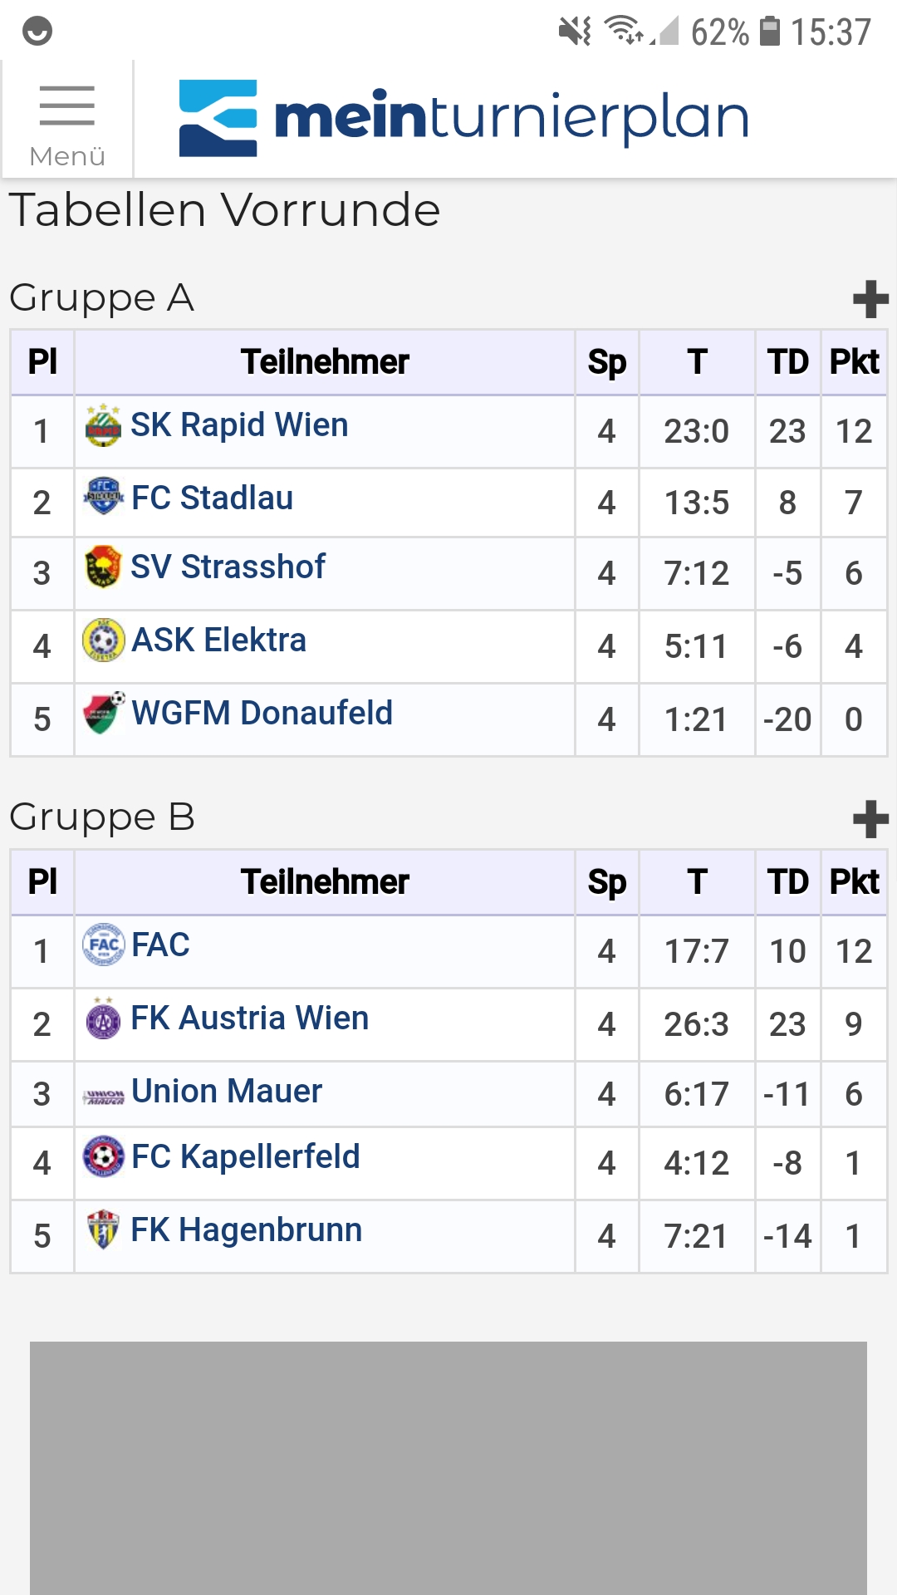The image size is (897, 1595).
Task: Expand Gruppe B with plus icon
Action: 870,819
